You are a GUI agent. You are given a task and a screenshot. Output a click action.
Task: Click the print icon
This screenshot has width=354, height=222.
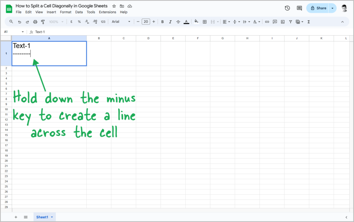(35, 22)
